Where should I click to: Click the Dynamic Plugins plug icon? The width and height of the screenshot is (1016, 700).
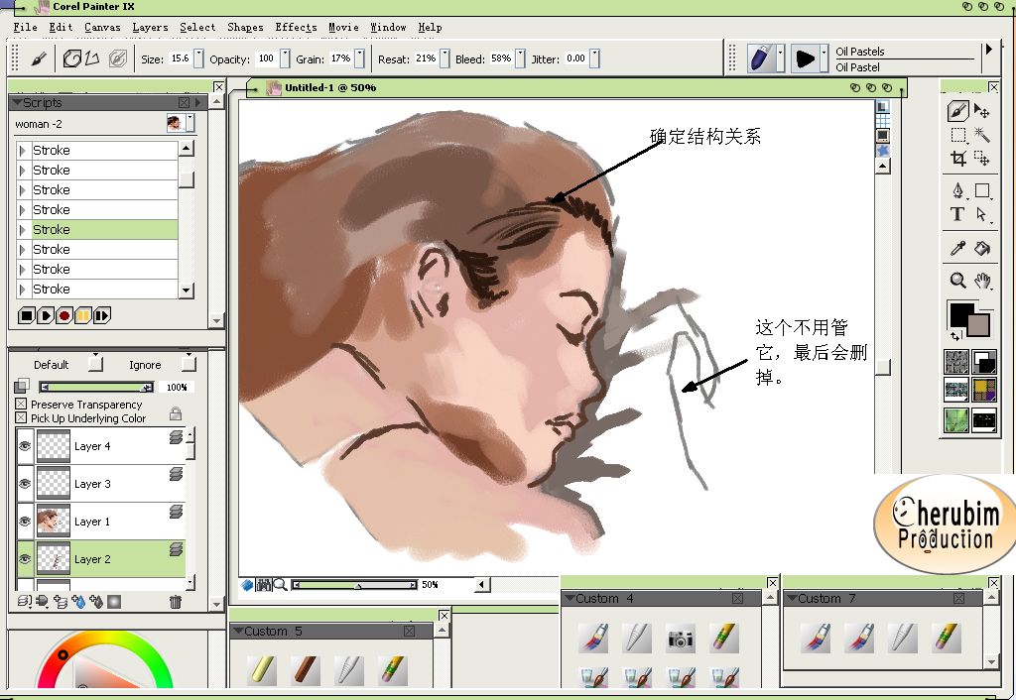(x=42, y=602)
